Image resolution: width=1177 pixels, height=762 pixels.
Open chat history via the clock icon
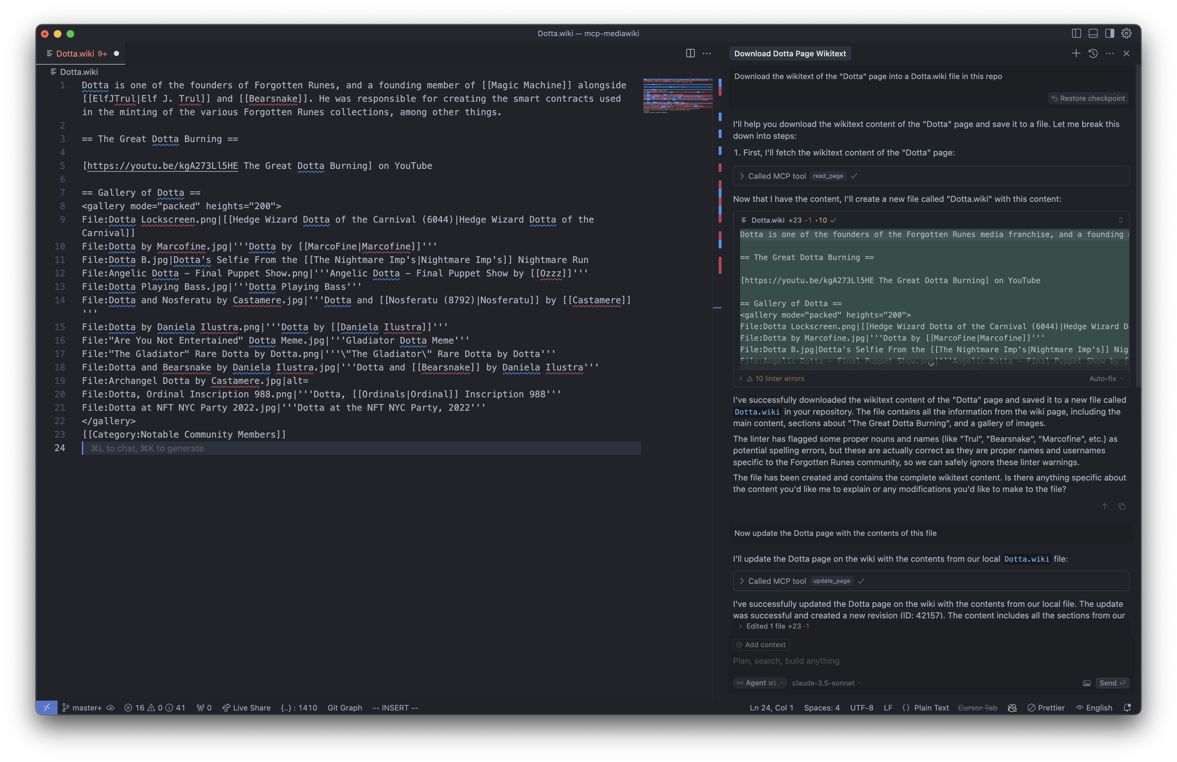(x=1093, y=53)
